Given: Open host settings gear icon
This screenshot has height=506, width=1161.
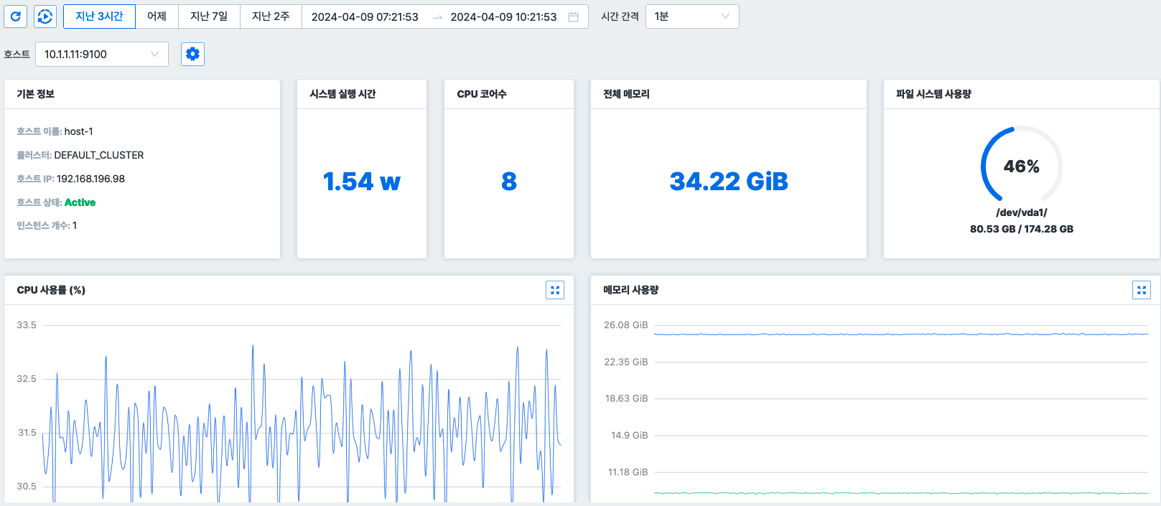Looking at the screenshot, I should tap(192, 54).
